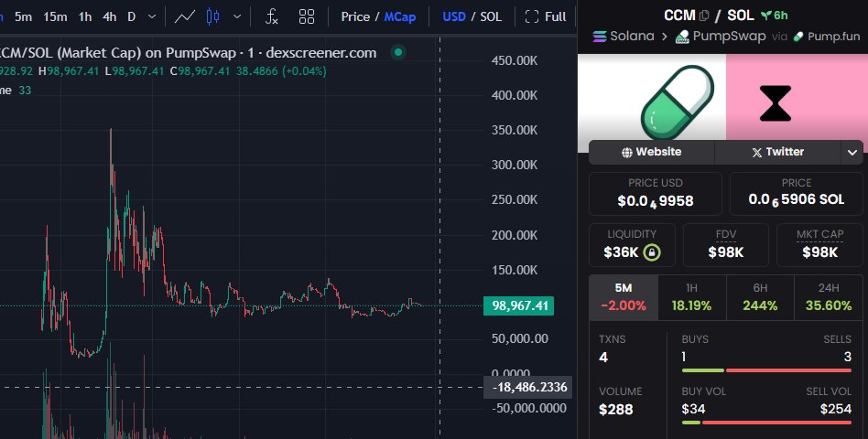Click the LIQUIDITY $36K box

632,245
